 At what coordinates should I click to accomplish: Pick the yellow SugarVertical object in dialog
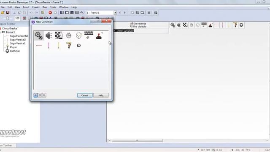[59, 46]
